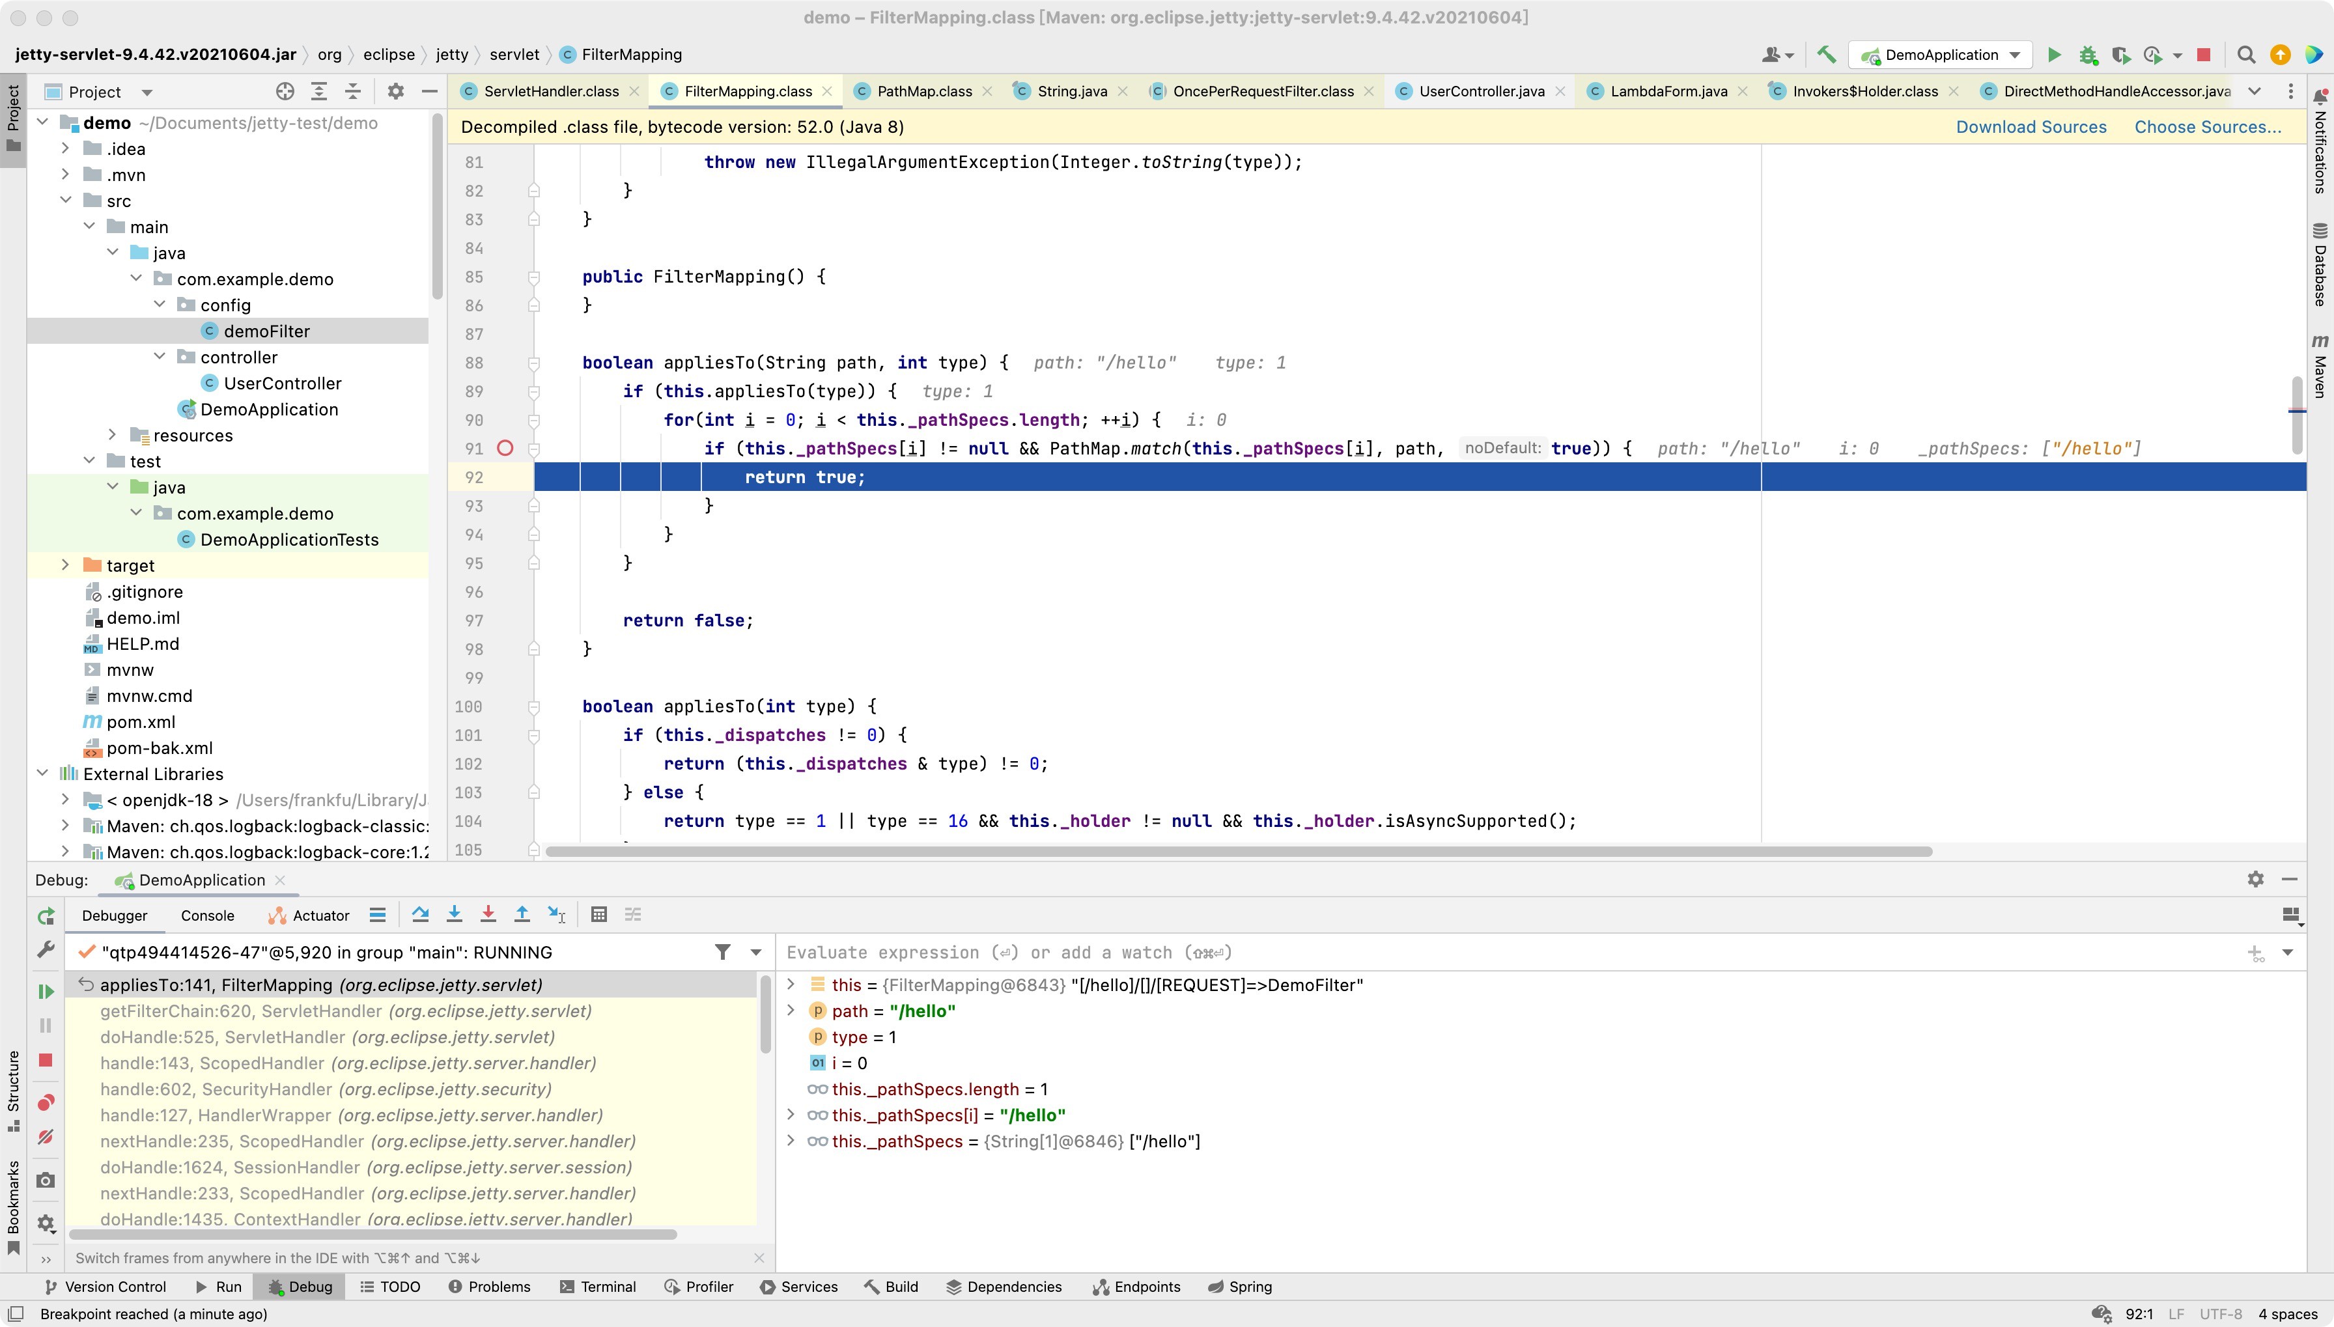Toggle tool window bars icon in the status bar

[16, 1313]
